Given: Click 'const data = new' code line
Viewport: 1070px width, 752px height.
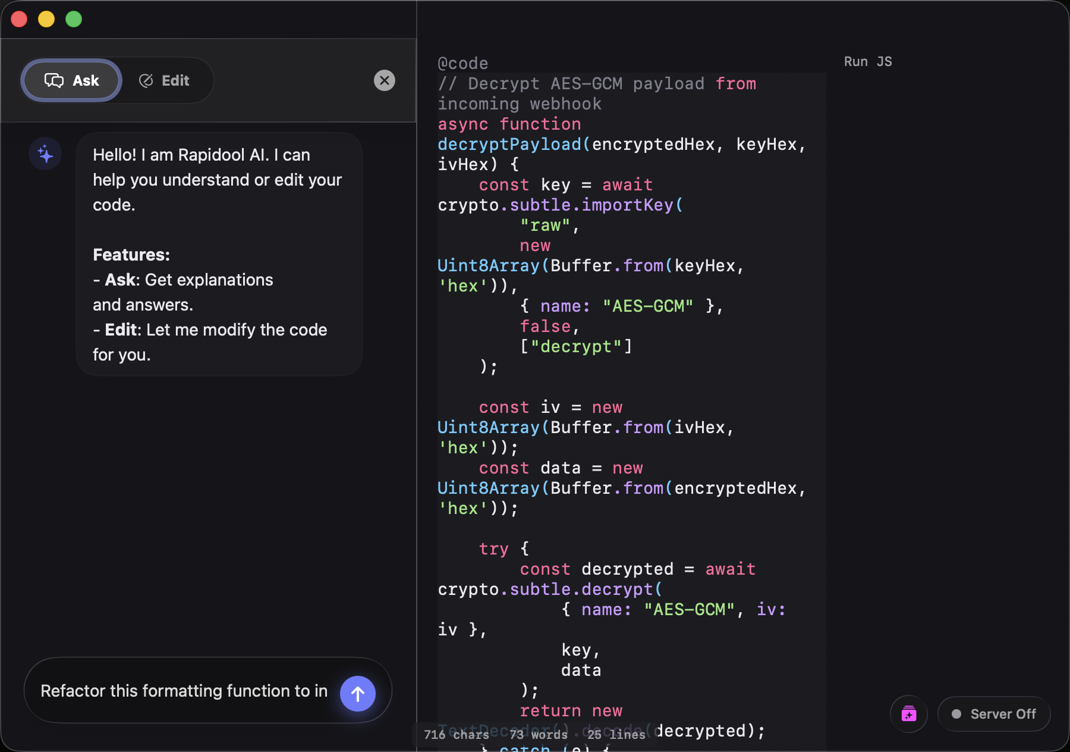Looking at the screenshot, I should (x=561, y=468).
